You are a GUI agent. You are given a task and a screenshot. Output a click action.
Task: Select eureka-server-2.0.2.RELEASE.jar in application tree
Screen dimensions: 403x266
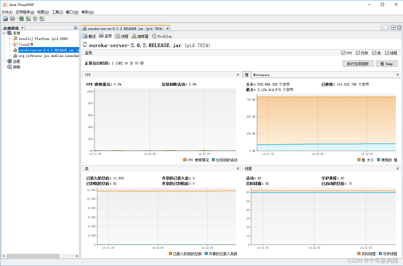click(x=49, y=50)
